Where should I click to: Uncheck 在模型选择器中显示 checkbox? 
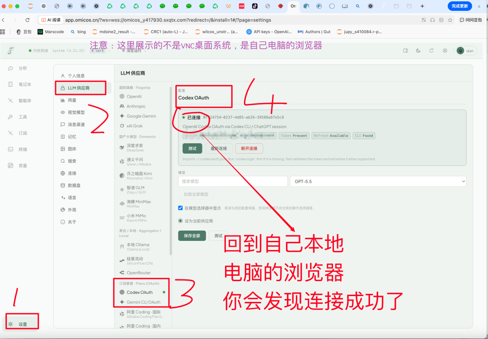pos(180,208)
